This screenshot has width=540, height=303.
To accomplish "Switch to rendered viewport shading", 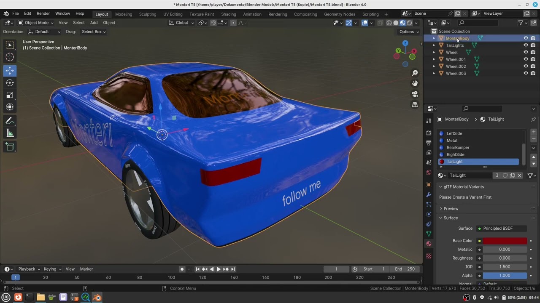I will pos(409,23).
